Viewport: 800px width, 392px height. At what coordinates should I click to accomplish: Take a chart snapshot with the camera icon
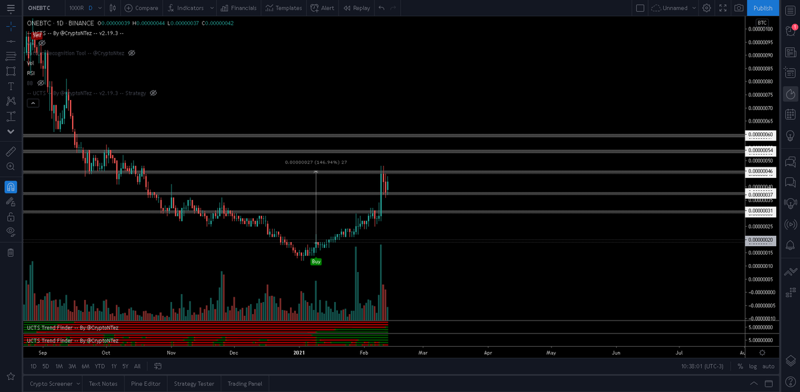pyautogui.click(x=739, y=8)
